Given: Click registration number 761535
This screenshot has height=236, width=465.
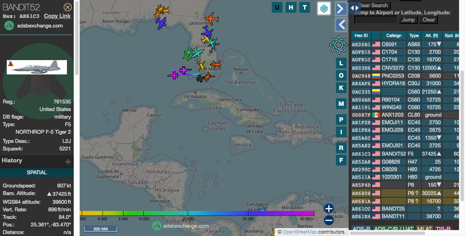Looking at the screenshot, I should click(x=62, y=101).
